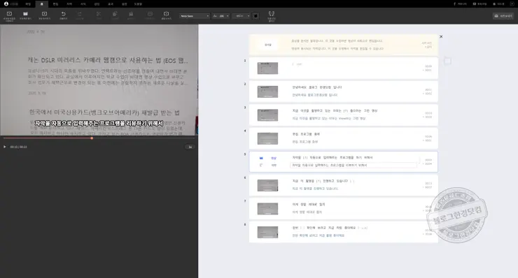
Task: Click the scissors cut icon
Action: pos(99,14)
